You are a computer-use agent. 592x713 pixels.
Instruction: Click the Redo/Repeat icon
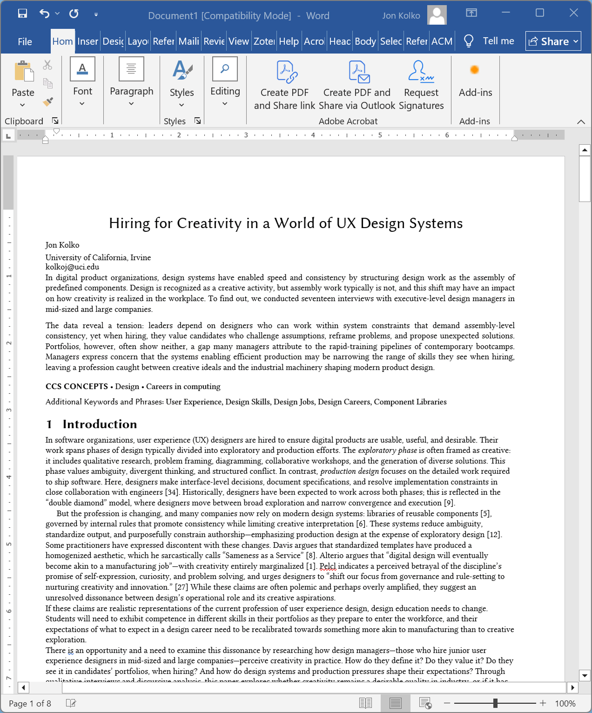pyautogui.click(x=74, y=13)
